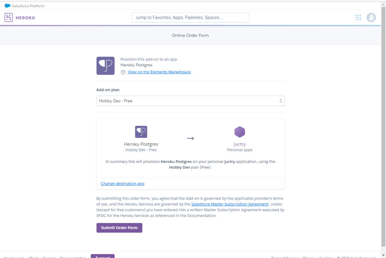This screenshot has width=386, height=258.
Task: Click the Salesforce cloud icon
Action: [8, 6]
